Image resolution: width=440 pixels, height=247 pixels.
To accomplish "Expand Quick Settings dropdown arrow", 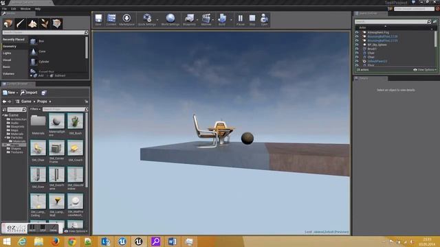I will click(157, 20).
